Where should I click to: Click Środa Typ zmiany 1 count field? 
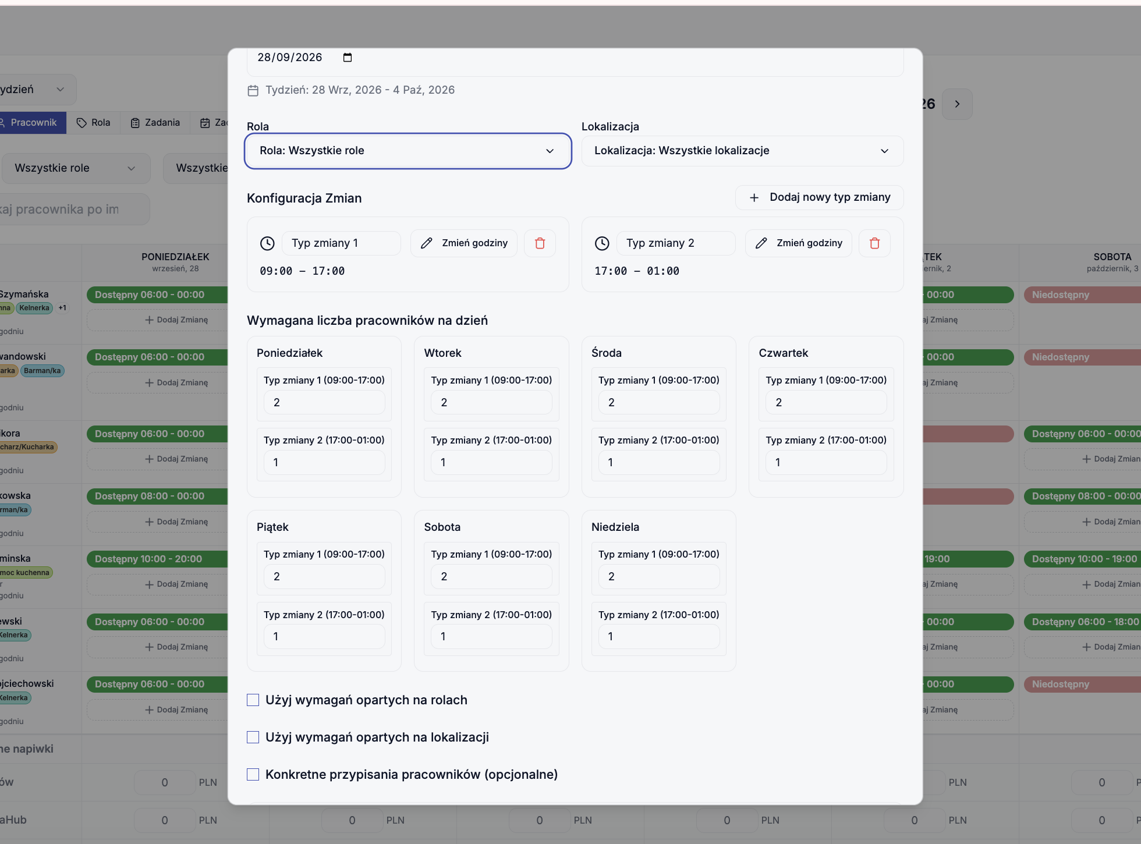[659, 403]
